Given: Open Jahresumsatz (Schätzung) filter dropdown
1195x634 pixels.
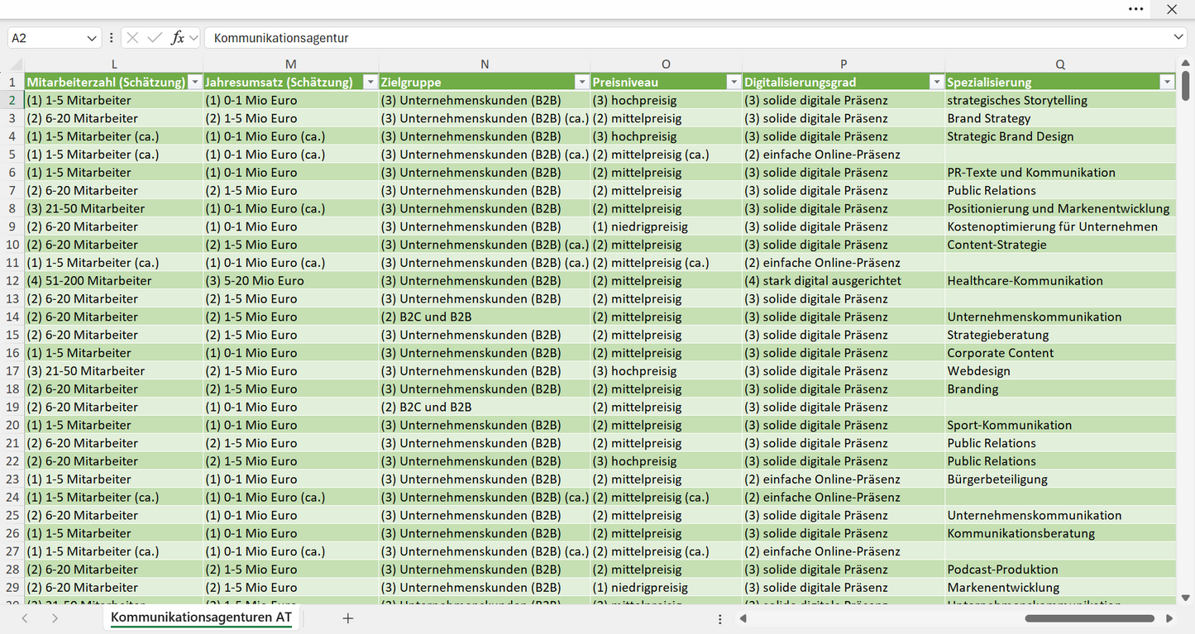Looking at the screenshot, I should point(370,82).
